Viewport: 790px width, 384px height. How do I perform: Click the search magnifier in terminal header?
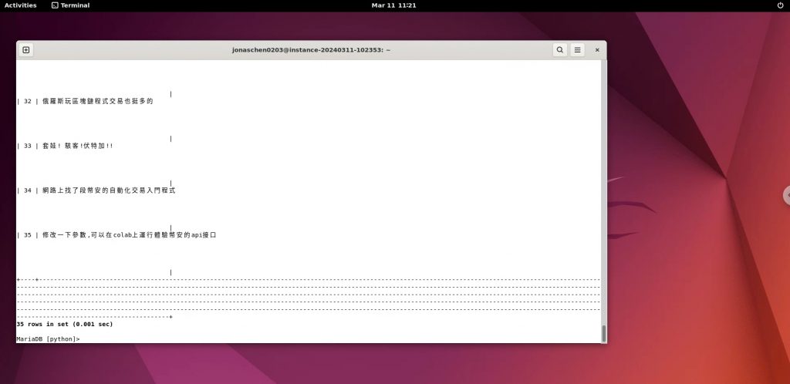pos(559,50)
